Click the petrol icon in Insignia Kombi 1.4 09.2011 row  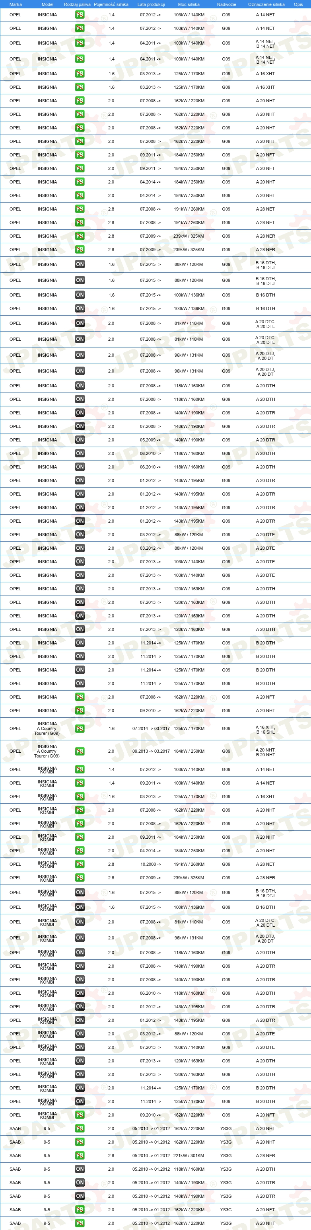point(80,783)
